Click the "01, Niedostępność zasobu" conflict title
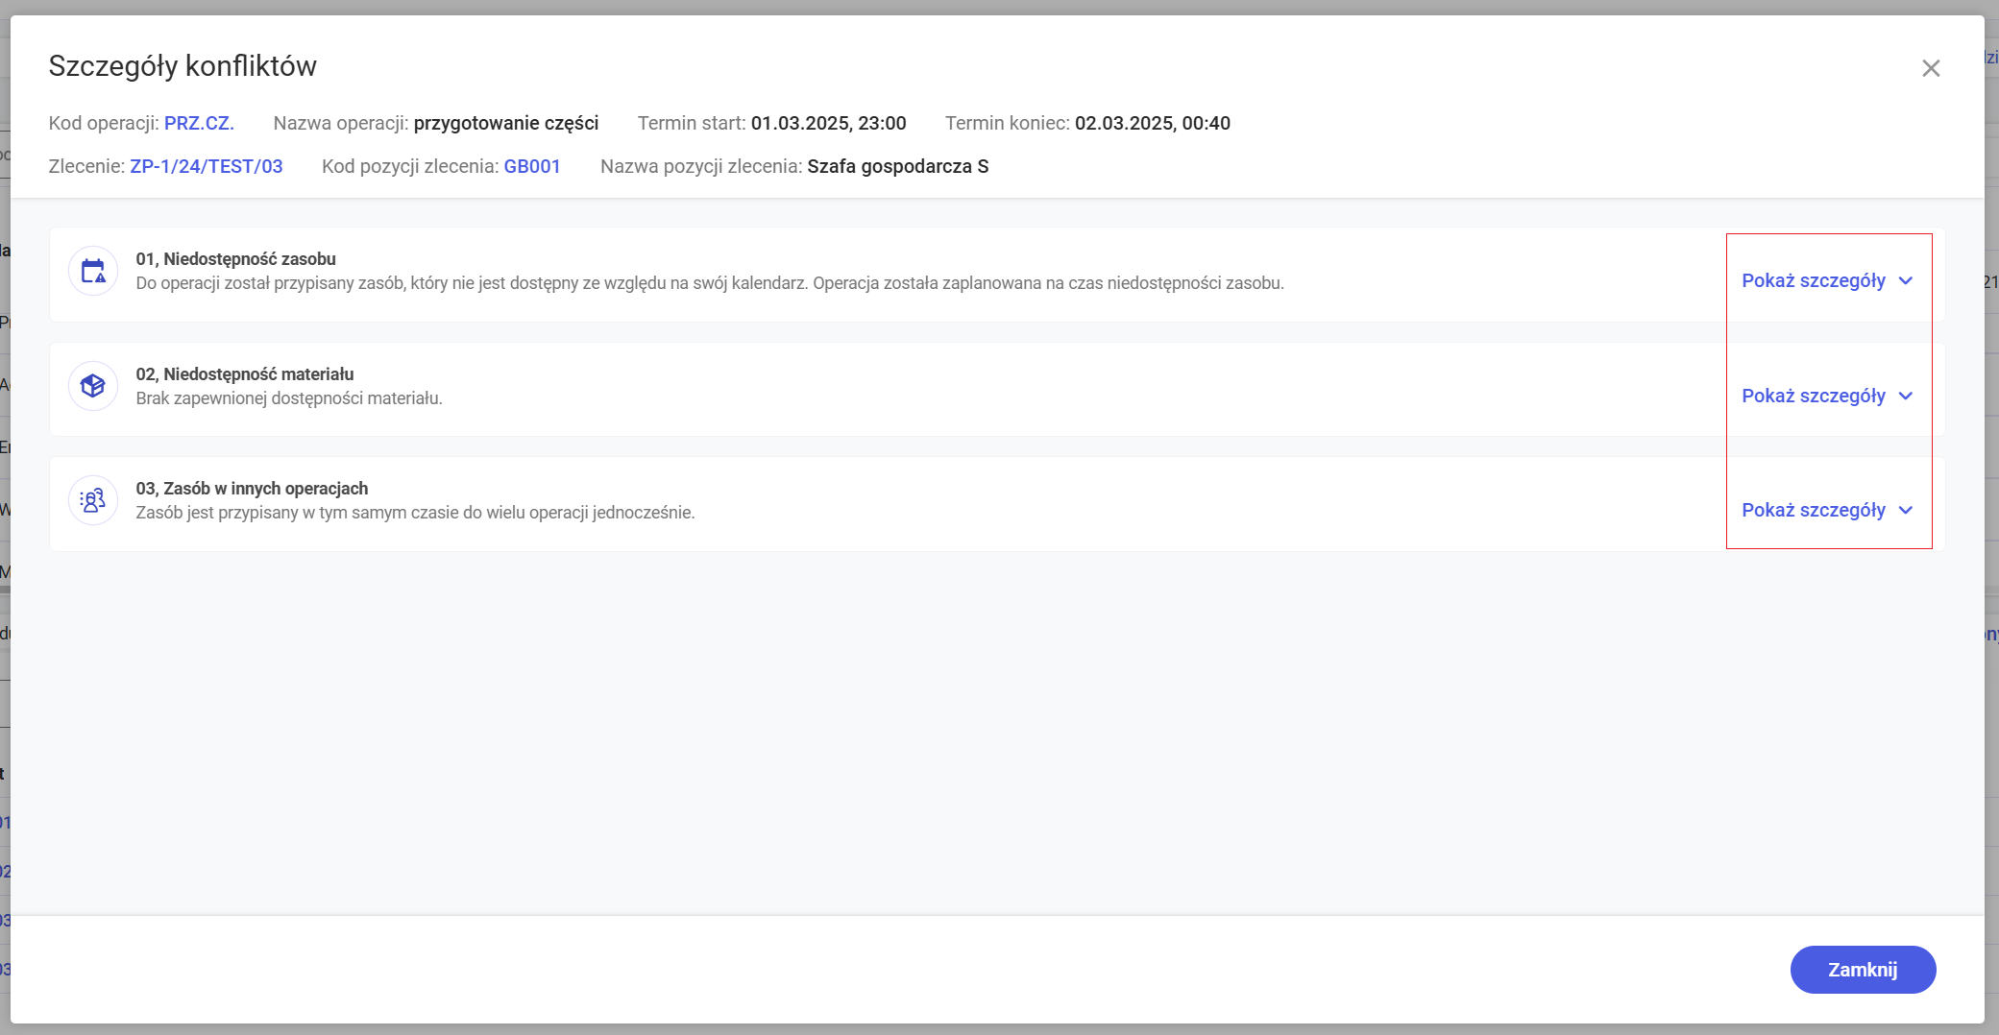The width and height of the screenshot is (1999, 1035). point(235,259)
